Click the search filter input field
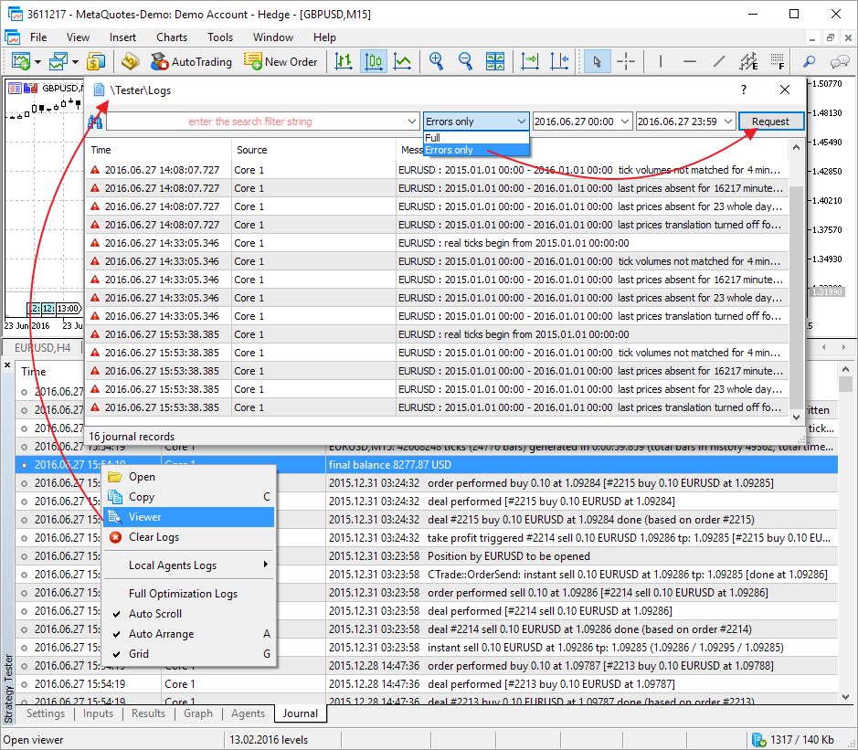This screenshot has width=858, height=750. coord(256,121)
